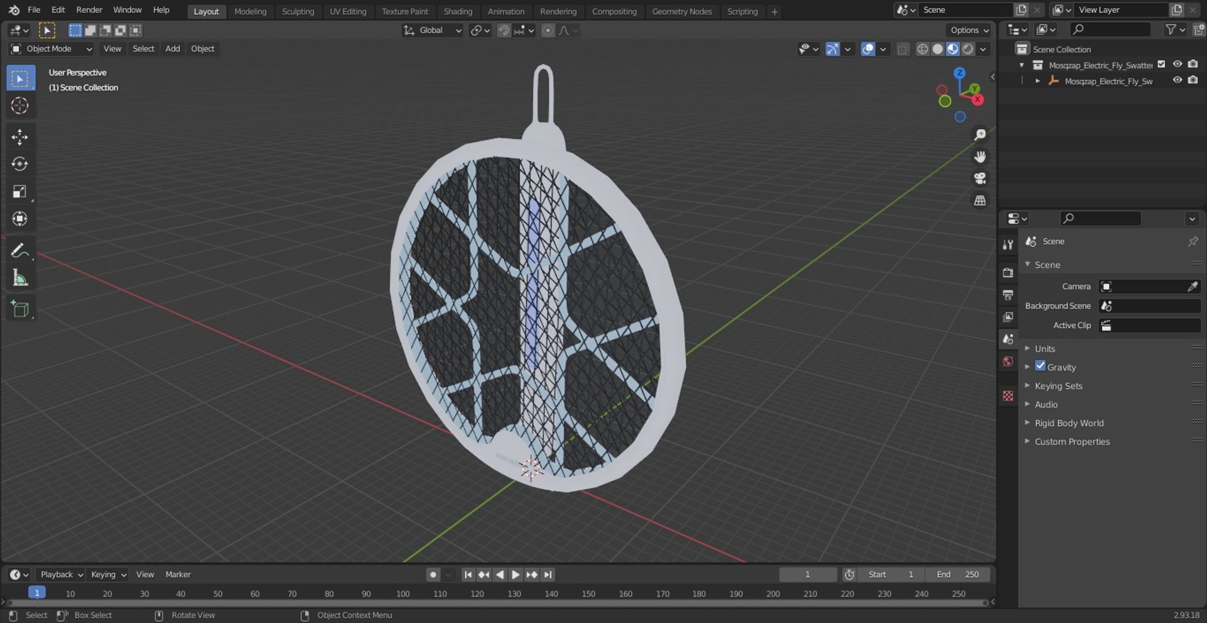Open the World properties tab
The image size is (1207, 623).
1008,361
